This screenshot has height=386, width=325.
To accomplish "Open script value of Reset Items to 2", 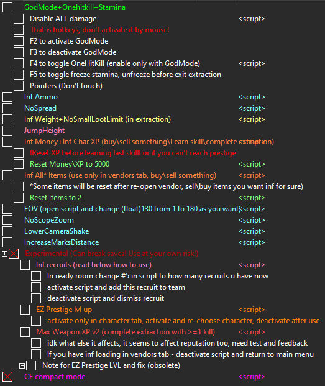I will [252, 198].
